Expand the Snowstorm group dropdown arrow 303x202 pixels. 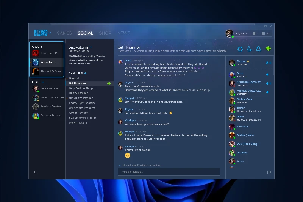pyautogui.click(x=91, y=47)
